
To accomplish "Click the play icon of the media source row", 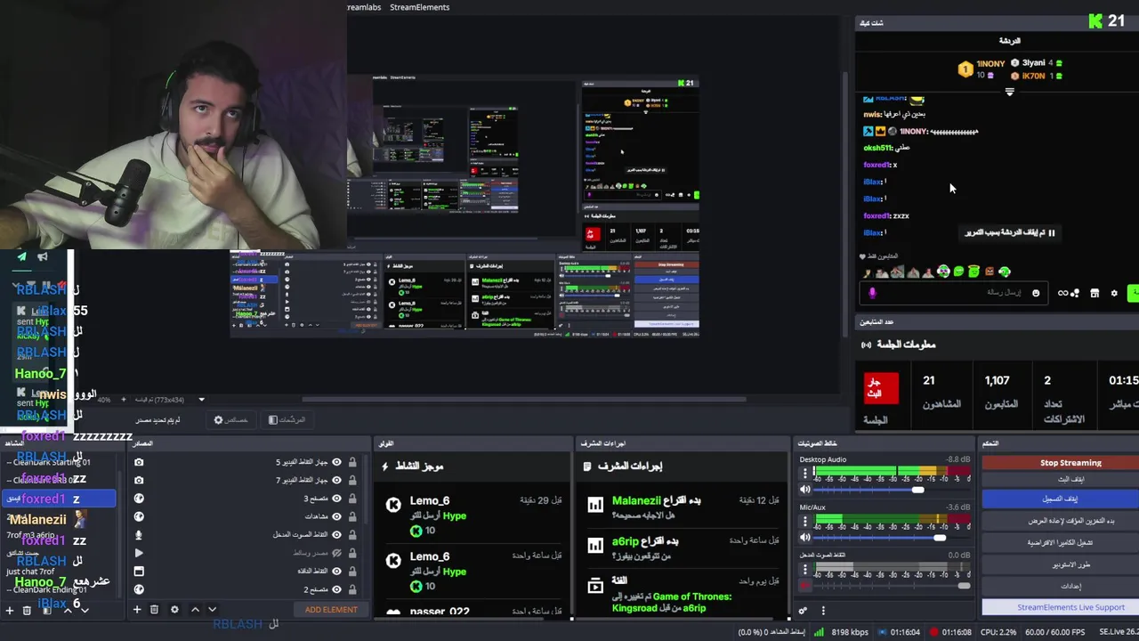I will click(139, 553).
